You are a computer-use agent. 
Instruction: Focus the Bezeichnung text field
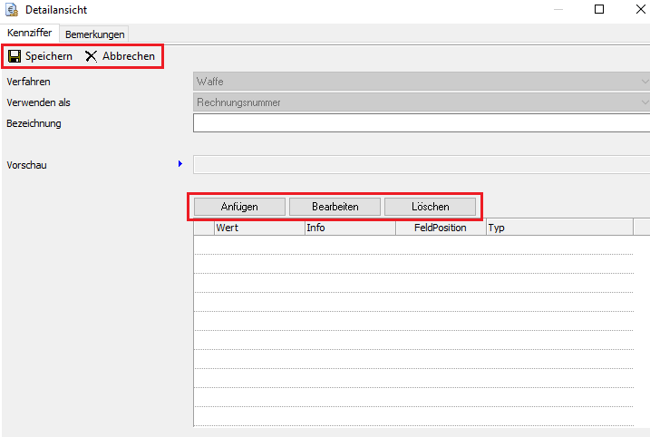422,123
